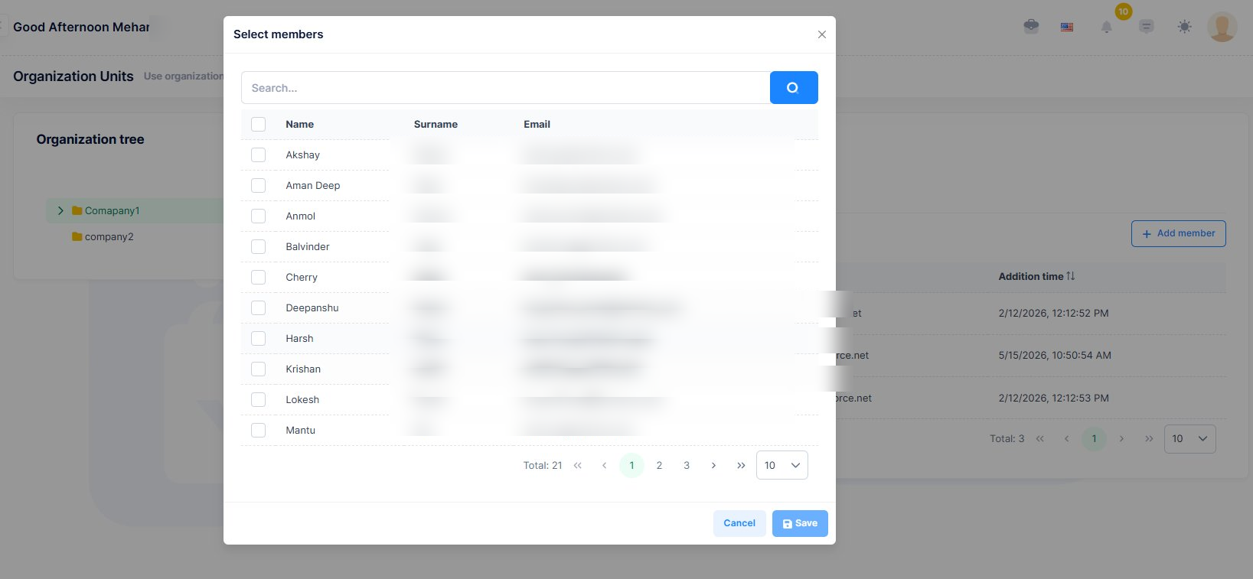
Task: Check the box for Aman Deep
Action: (259, 185)
